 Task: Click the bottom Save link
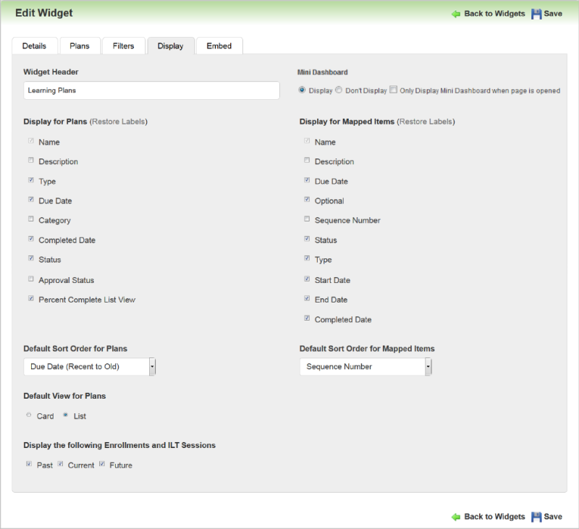[x=553, y=517]
